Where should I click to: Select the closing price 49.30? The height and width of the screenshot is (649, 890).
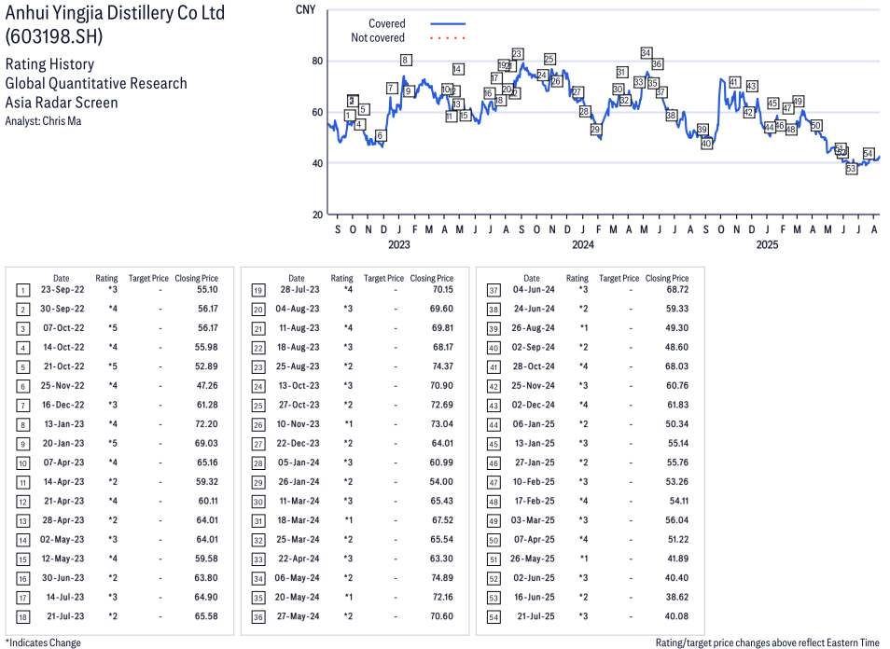(x=677, y=328)
